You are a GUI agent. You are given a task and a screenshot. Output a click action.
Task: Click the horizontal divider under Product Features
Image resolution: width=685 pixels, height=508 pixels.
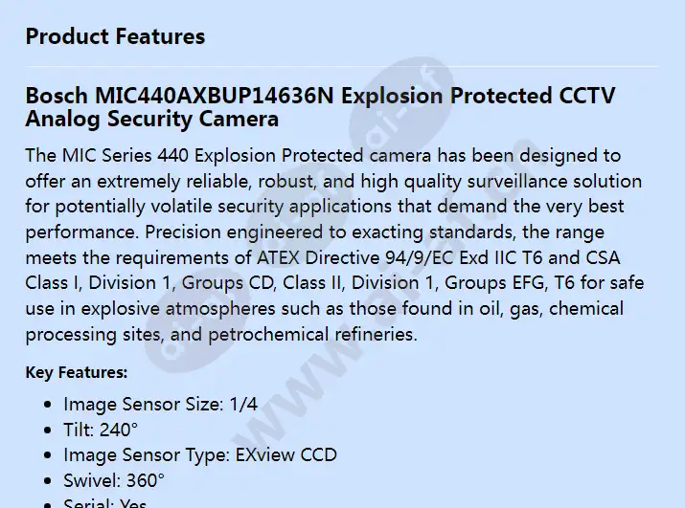342,66
